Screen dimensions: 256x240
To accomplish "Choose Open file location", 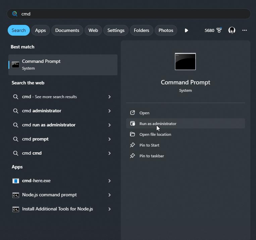I will pos(186,134).
